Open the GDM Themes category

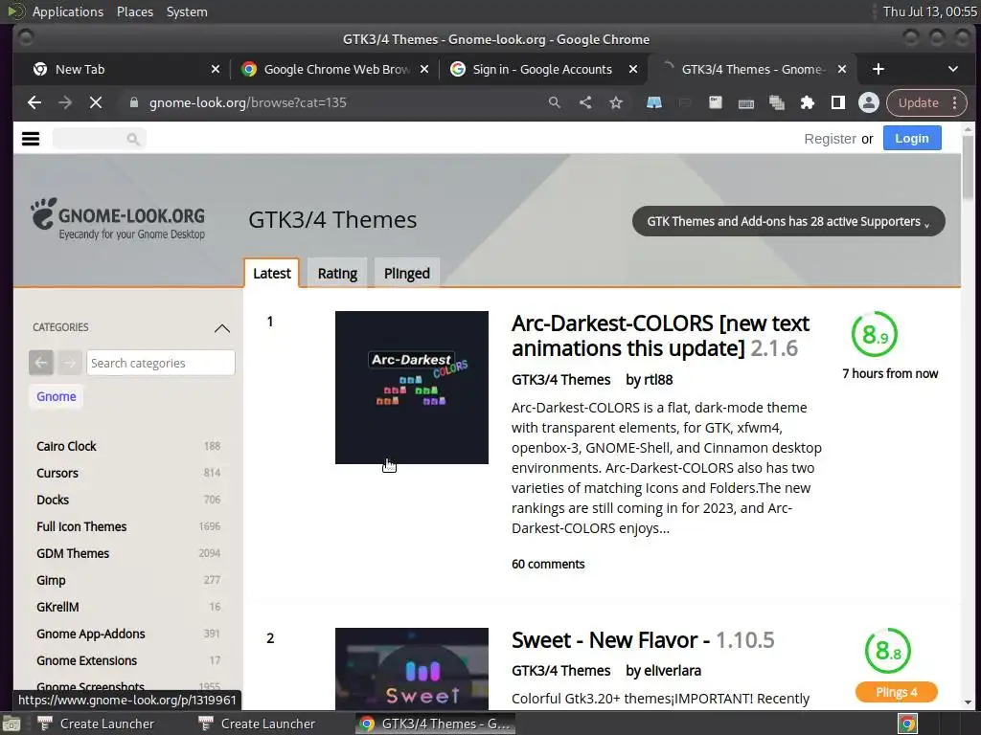[73, 554]
